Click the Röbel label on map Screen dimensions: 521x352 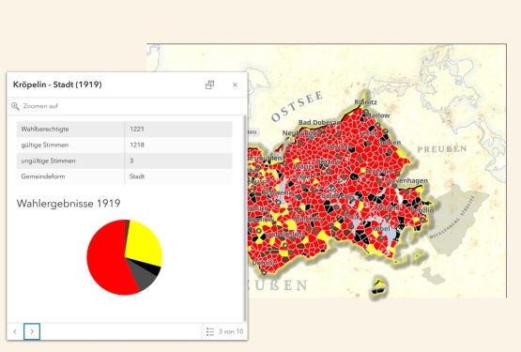click(381, 229)
